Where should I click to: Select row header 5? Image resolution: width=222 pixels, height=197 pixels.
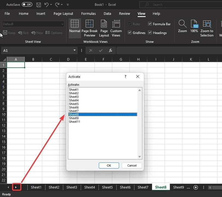point(3,87)
